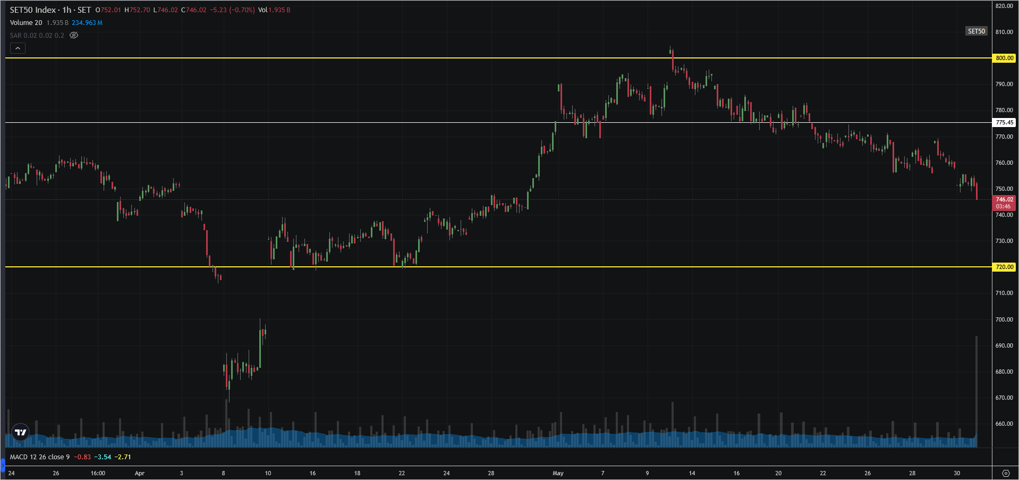Click the red 746.02 current price label
Image resolution: width=1019 pixels, height=480 pixels.
pyautogui.click(x=1004, y=199)
